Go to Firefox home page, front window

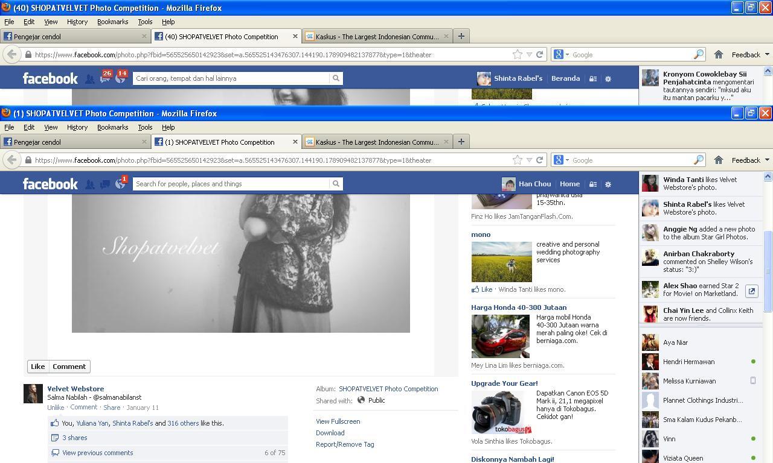718,160
